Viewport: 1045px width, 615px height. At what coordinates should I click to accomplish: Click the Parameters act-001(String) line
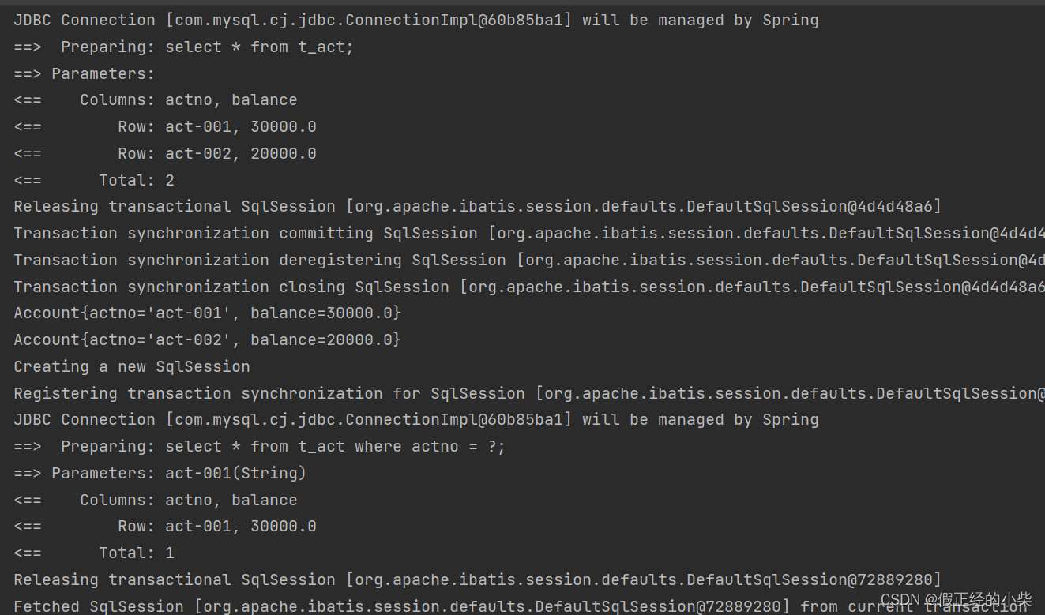click(160, 474)
